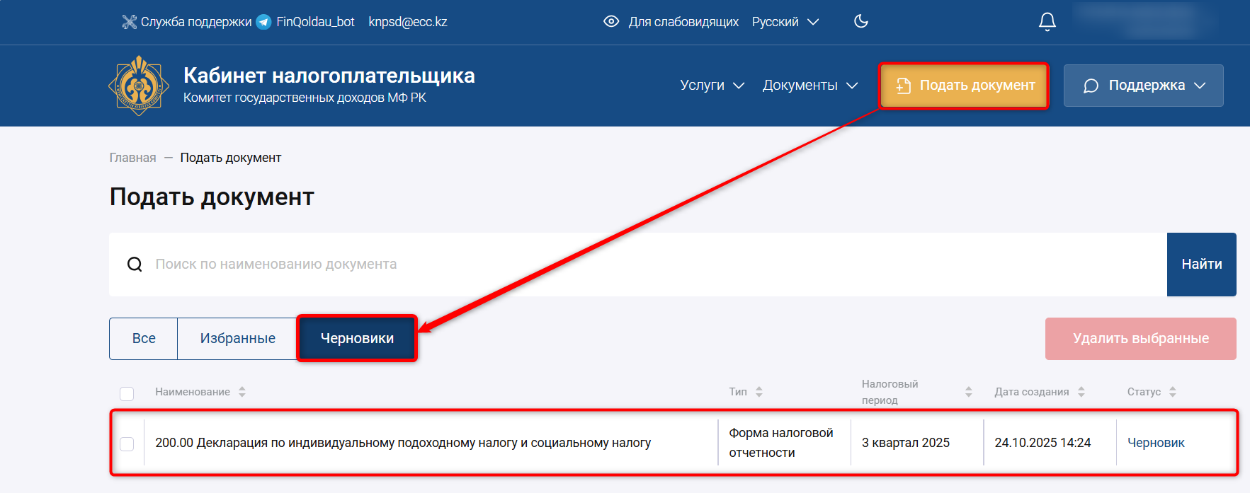This screenshot has height=493, width=1250.
Task: Toggle dark mode with the moon icon
Action: pyautogui.click(x=861, y=21)
